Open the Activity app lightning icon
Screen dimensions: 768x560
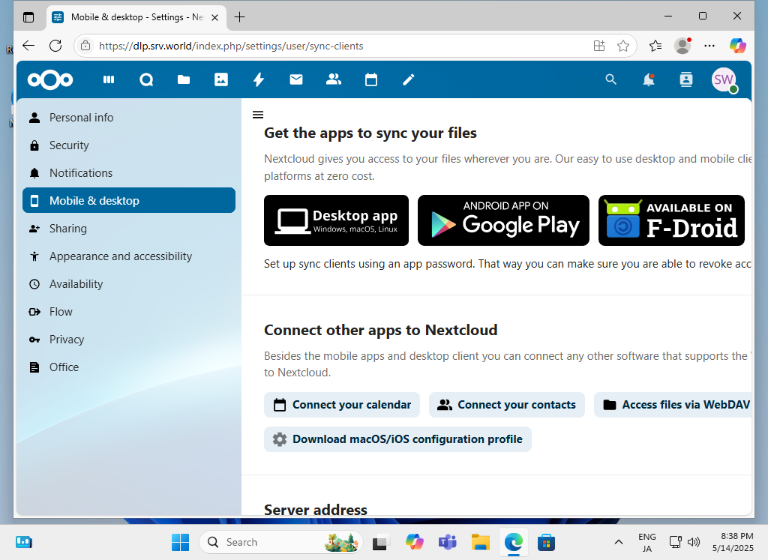point(259,79)
